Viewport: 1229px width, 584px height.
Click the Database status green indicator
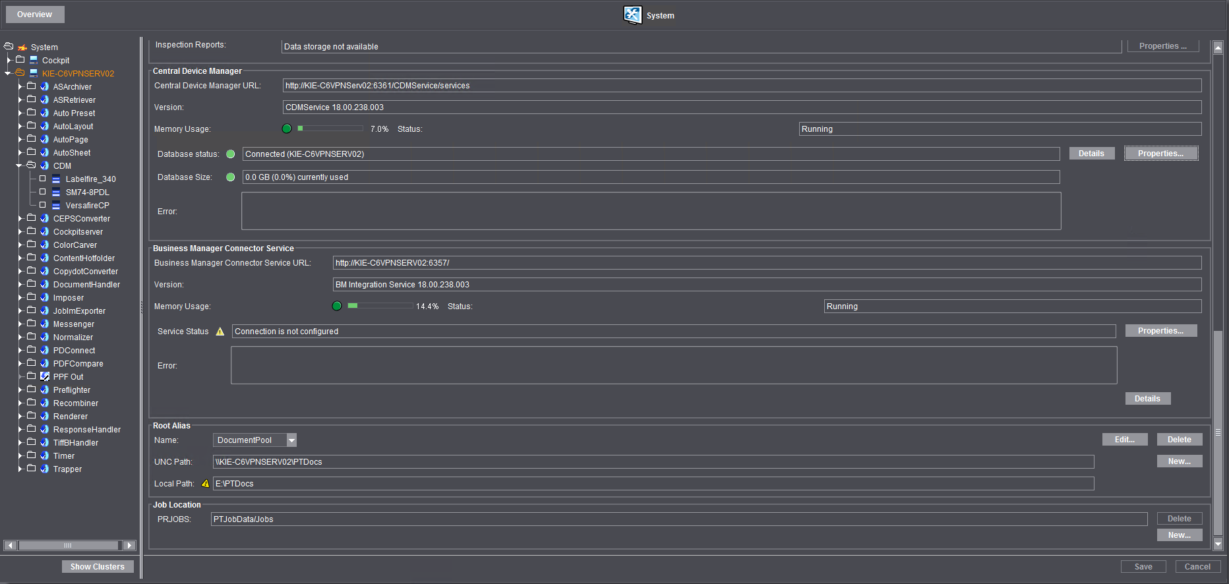tap(231, 154)
